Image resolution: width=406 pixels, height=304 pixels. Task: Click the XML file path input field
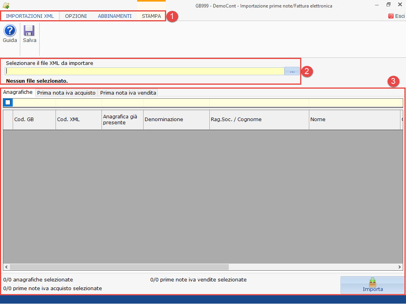[x=145, y=71]
